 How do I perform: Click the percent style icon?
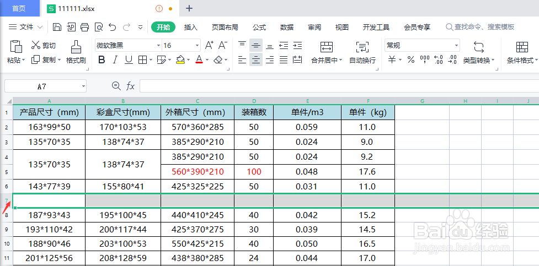tap(411, 60)
